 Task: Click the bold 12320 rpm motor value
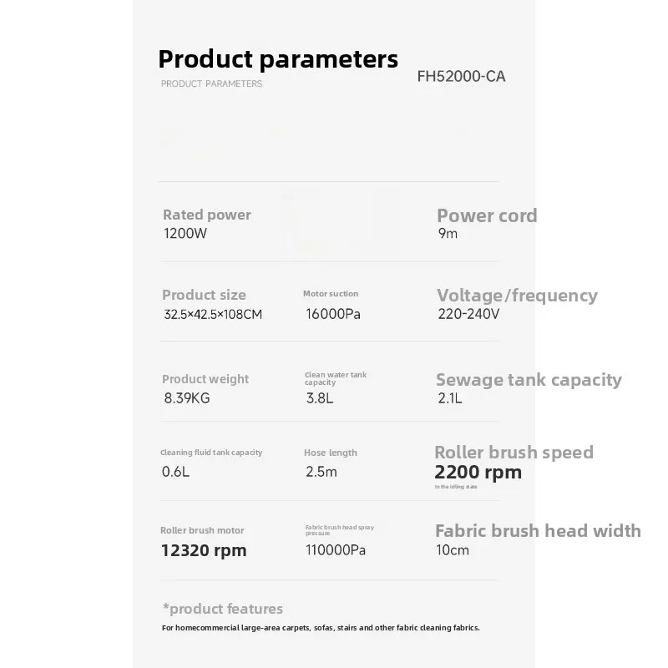tap(203, 550)
